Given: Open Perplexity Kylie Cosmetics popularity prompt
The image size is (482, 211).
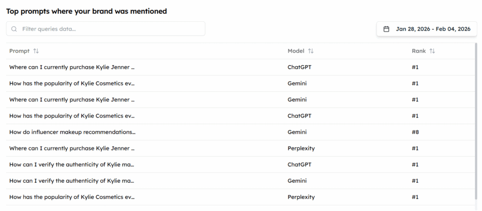Looking at the screenshot, I should point(72,197).
